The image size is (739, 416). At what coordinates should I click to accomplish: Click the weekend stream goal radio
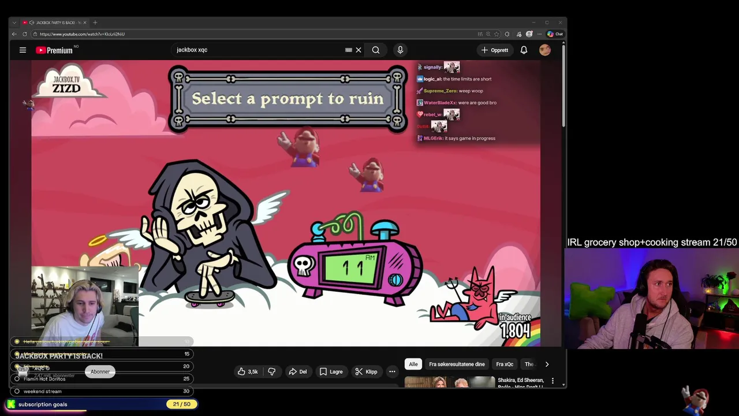click(x=17, y=391)
